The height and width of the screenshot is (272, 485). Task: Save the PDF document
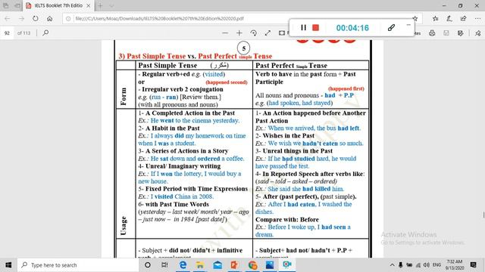coord(446,33)
